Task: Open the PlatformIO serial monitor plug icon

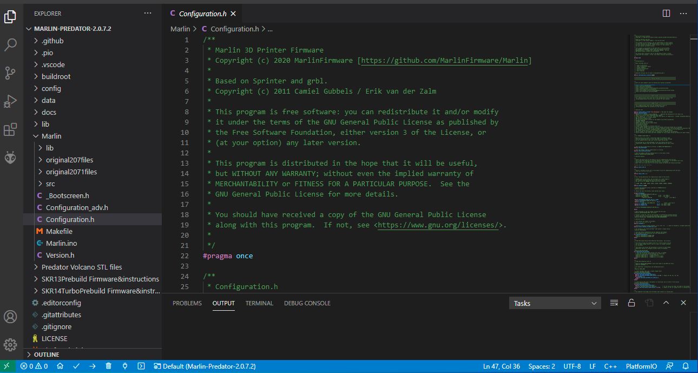Action: click(125, 367)
